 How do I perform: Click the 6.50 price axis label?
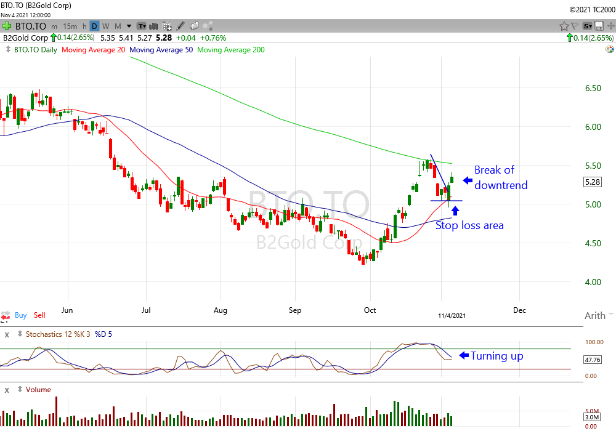tap(593, 88)
